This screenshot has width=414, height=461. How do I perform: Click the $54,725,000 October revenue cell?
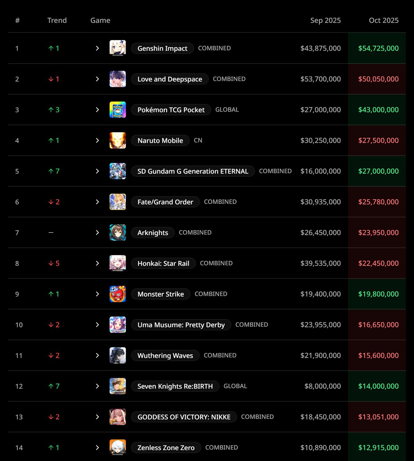pyautogui.click(x=378, y=48)
